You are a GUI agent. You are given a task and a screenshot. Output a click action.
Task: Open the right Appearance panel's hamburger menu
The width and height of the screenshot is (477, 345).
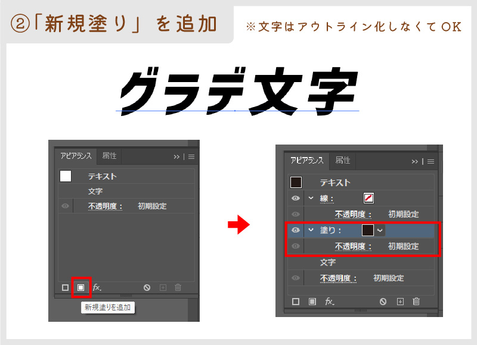[430, 161]
